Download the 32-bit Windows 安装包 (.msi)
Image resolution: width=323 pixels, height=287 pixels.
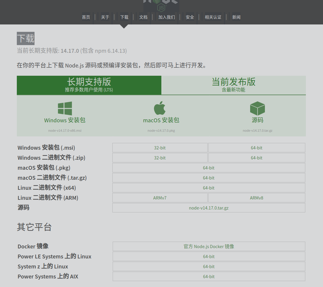coord(160,148)
